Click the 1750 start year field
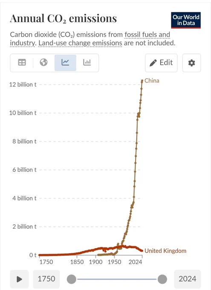The image size is (211, 290). 46,279
